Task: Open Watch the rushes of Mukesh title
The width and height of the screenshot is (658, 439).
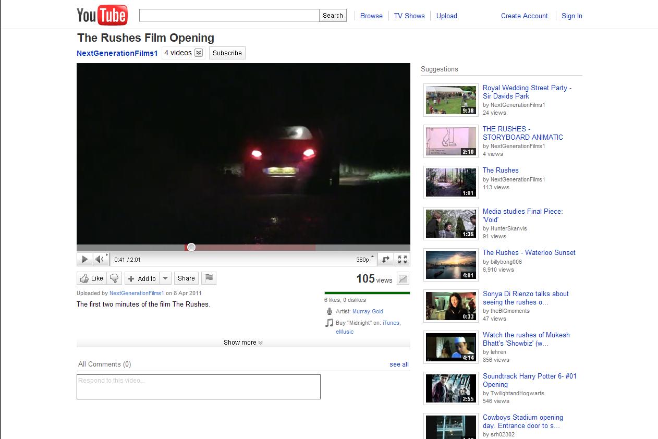Action: (526, 339)
